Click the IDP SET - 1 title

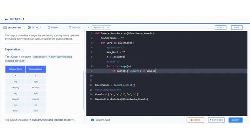(x=17, y=19)
